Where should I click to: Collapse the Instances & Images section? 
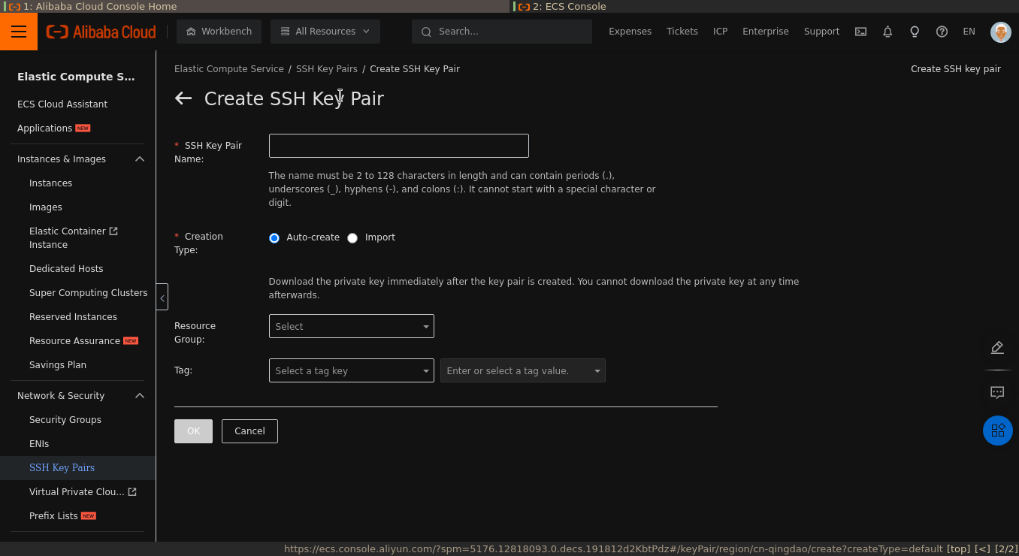(x=140, y=159)
